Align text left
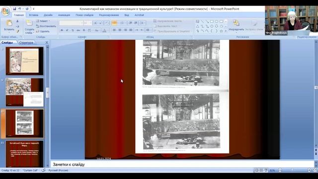318x179 pixels. tap(114, 30)
